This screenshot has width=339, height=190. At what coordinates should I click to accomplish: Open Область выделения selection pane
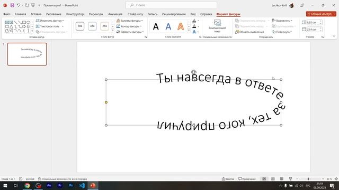point(249,32)
